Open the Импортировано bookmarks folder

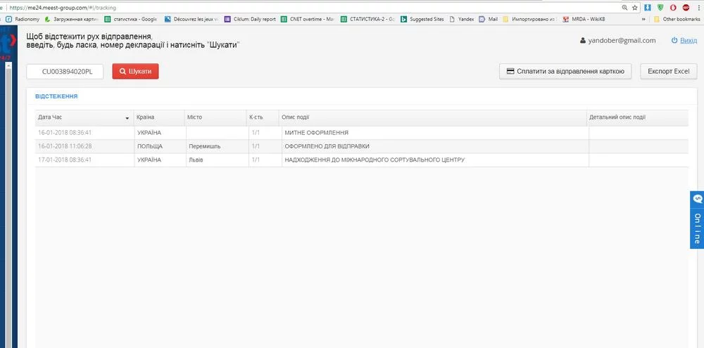[x=529, y=19]
